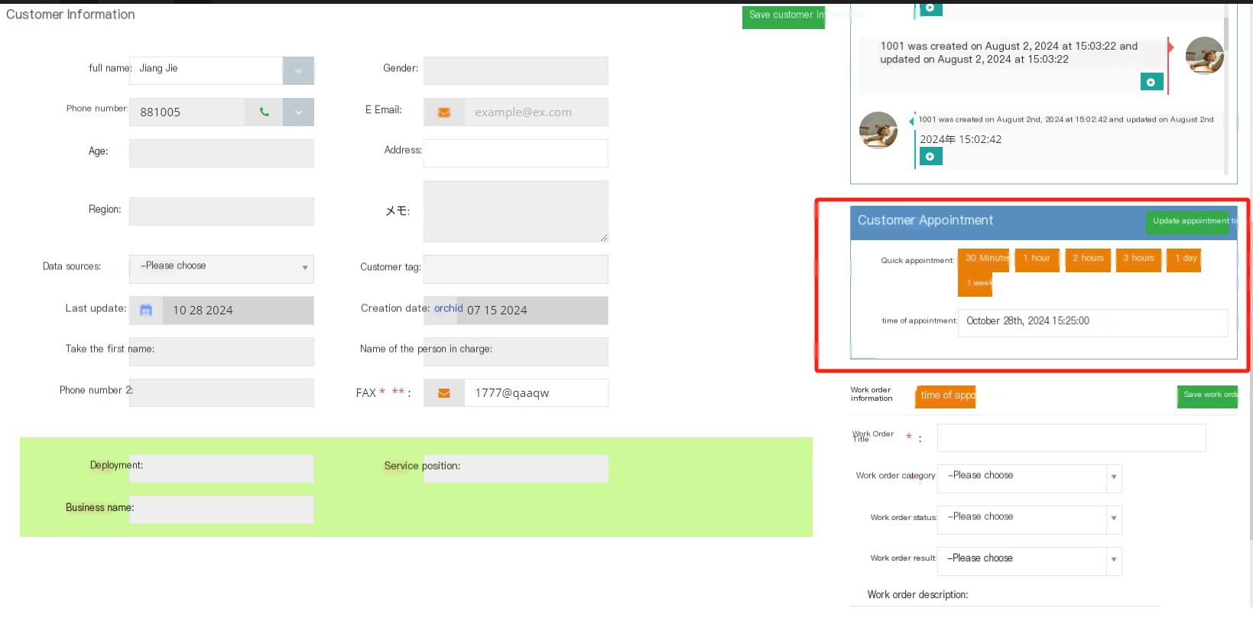The height and width of the screenshot is (631, 1253).
Task: Click the Save customer information button
Action: [x=784, y=17]
